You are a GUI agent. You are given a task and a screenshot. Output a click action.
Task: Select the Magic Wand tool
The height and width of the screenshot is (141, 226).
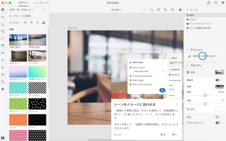pos(3,39)
